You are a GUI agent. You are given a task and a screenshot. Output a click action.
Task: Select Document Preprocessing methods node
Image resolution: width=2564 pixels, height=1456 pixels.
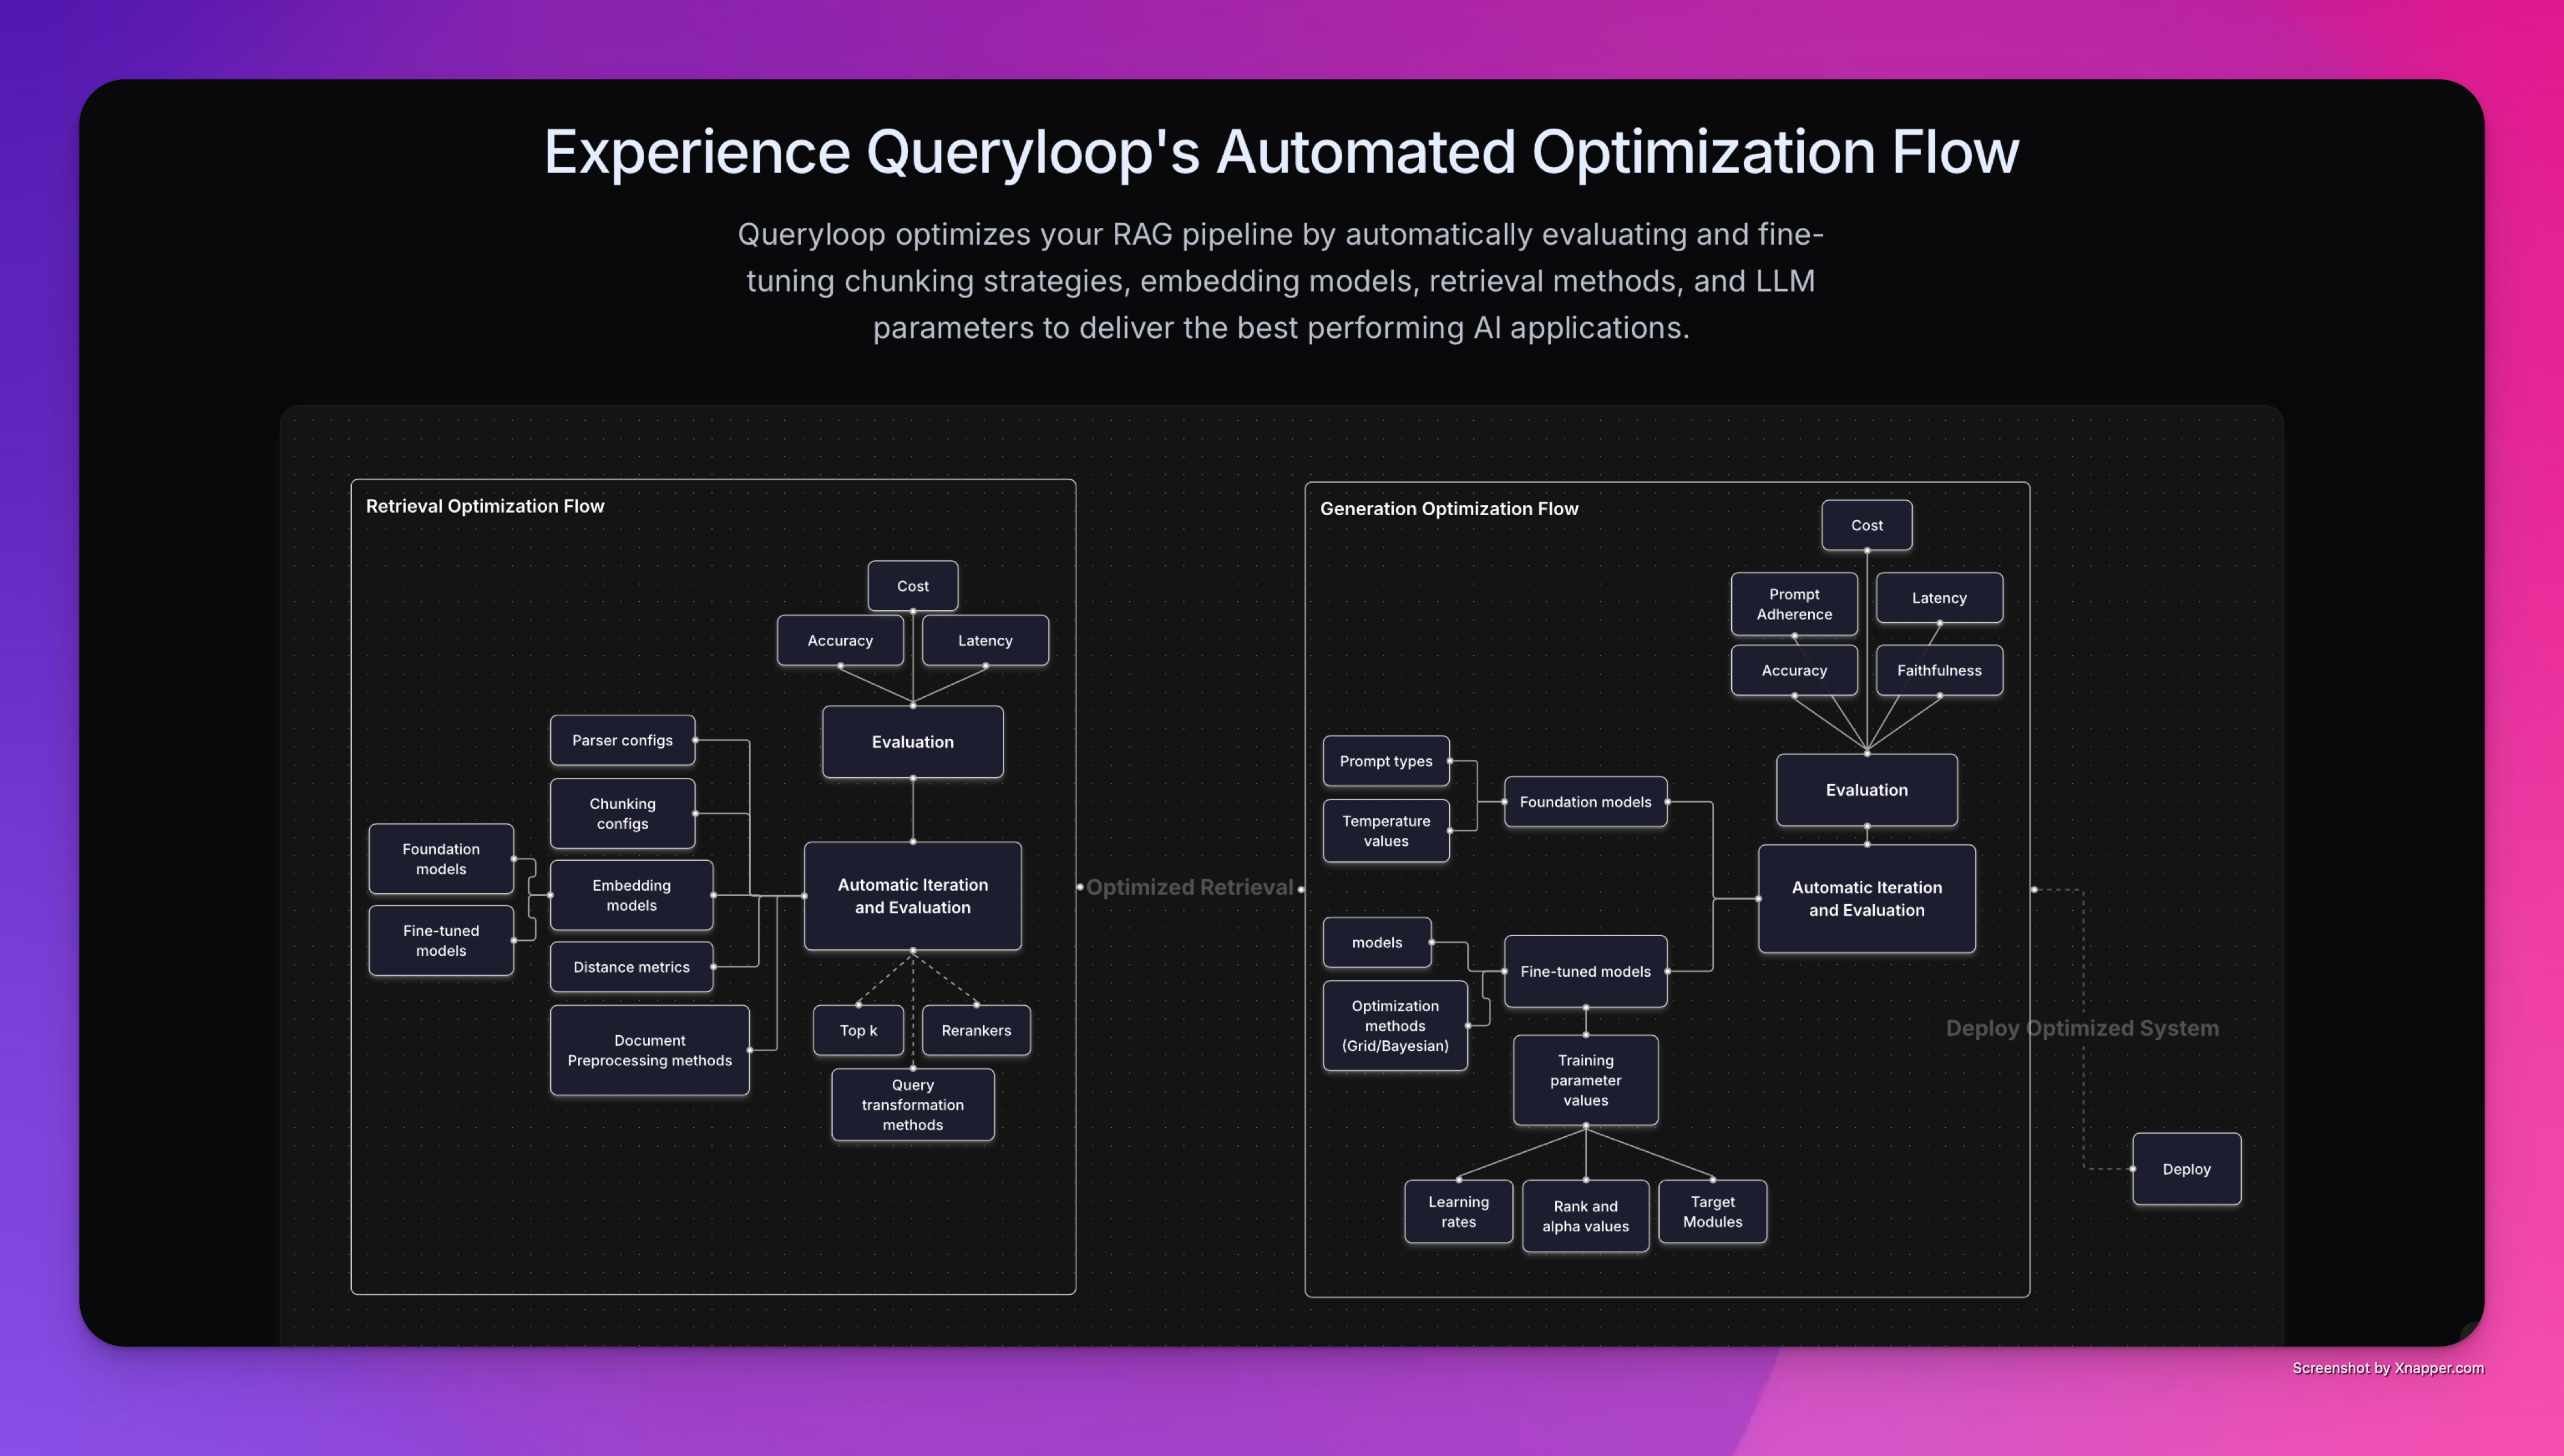[649, 1050]
